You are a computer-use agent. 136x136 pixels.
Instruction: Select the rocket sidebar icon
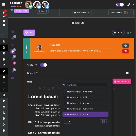tap(4, 71)
